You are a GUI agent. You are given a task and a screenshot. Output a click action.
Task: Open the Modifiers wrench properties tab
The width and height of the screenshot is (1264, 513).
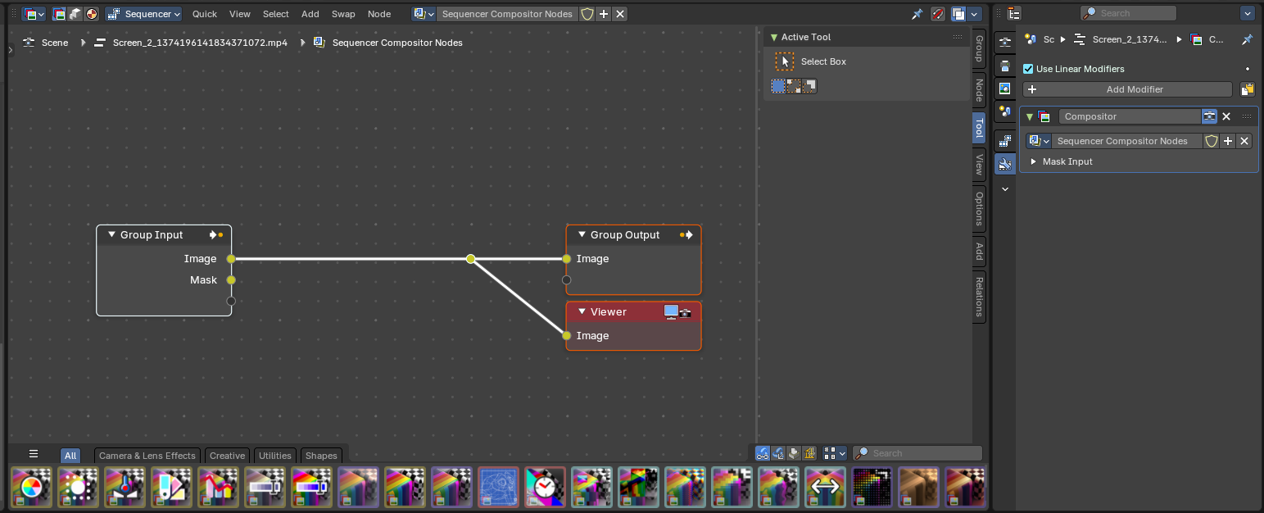click(1005, 163)
